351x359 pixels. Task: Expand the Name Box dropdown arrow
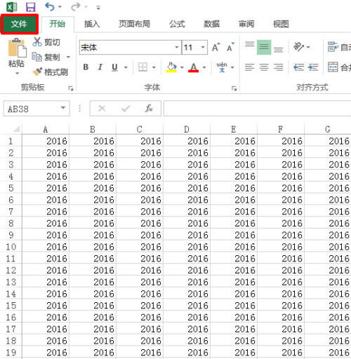[63, 108]
